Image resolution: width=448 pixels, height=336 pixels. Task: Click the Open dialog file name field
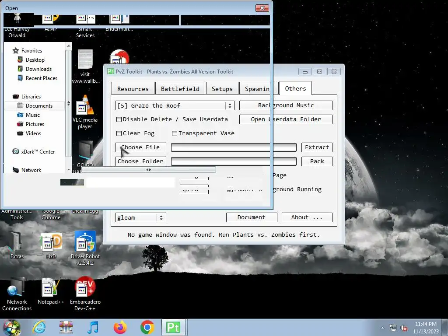pos(130,182)
